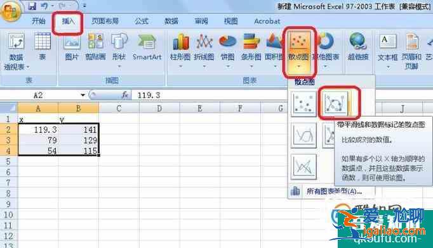Insert a SmartArt graphic
Viewport: 433px width, 248px height.
click(147, 46)
